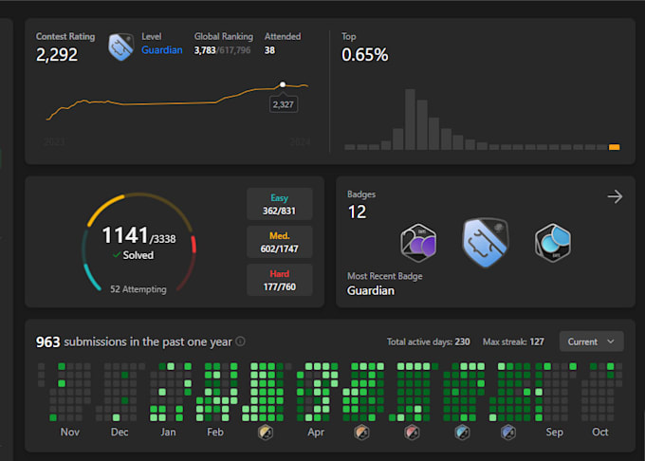Click the Easy 362/831 stat box
The width and height of the screenshot is (645, 461).
[279, 204]
